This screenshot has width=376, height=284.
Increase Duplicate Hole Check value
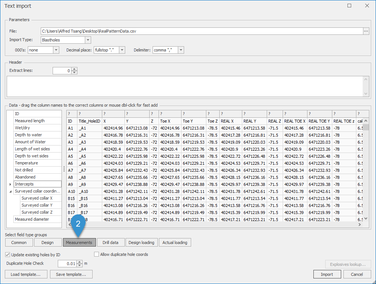pos(80,262)
